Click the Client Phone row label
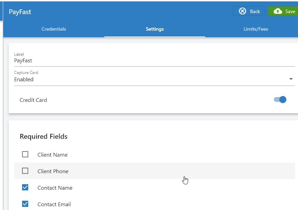Image resolution: width=298 pixels, height=210 pixels. point(53,171)
